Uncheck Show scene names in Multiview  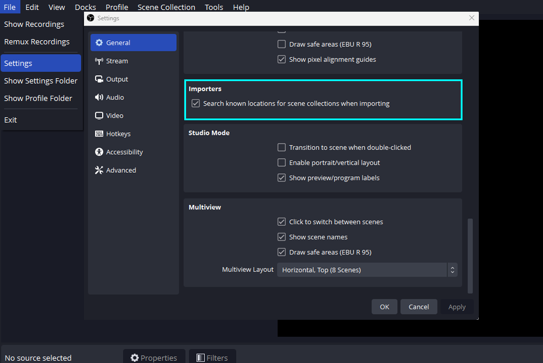click(x=282, y=237)
